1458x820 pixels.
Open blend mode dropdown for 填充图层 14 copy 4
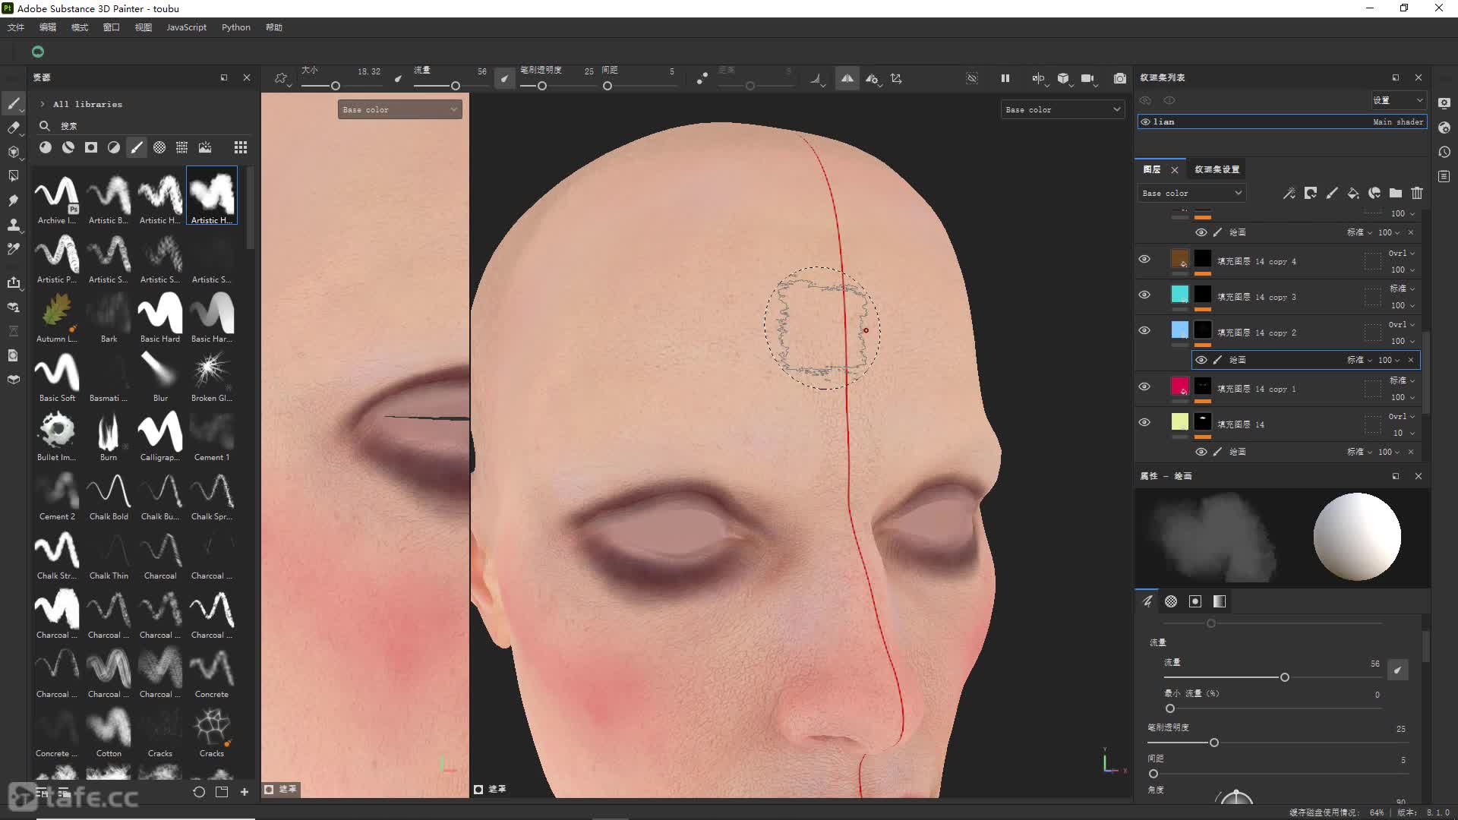(1402, 253)
